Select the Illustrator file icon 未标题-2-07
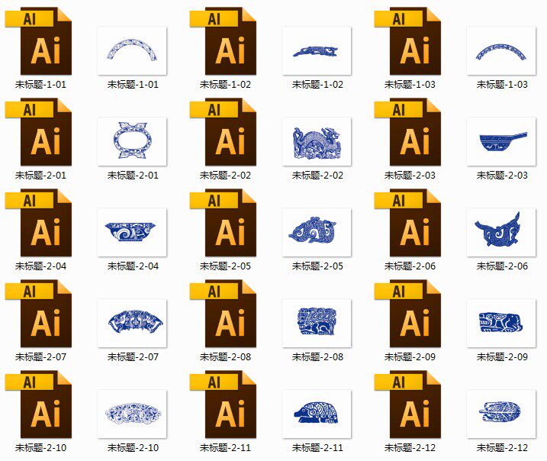The width and height of the screenshot is (547, 461). tap(38, 314)
